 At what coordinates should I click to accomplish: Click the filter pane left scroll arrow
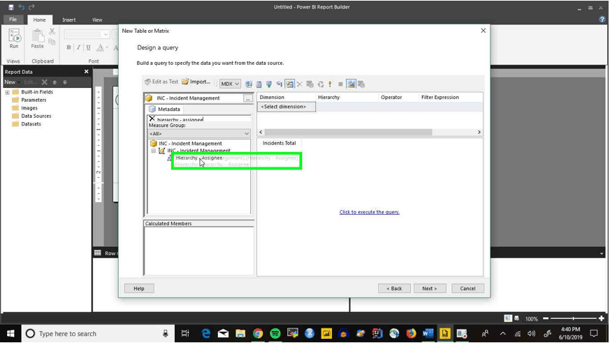coord(261,132)
